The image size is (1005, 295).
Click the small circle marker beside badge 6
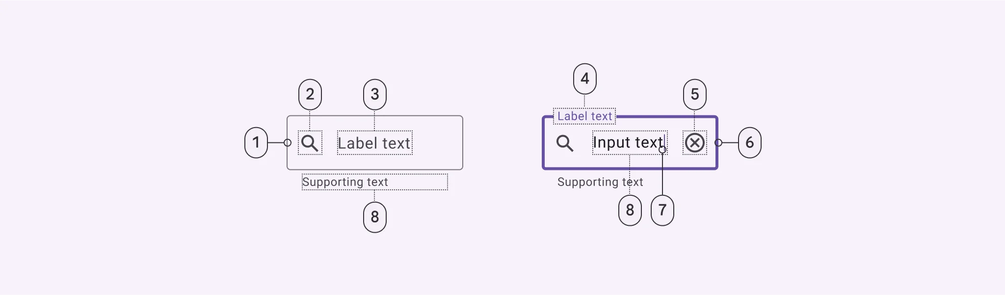point(718,143)
